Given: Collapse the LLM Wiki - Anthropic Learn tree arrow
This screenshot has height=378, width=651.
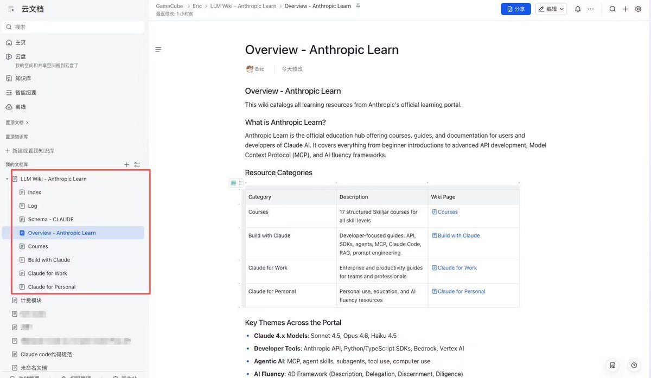Looking at the screenshot, I should tap(7, 179).
